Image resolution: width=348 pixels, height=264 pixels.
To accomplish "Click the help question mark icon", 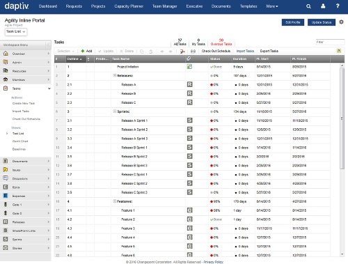I will 338,6.
